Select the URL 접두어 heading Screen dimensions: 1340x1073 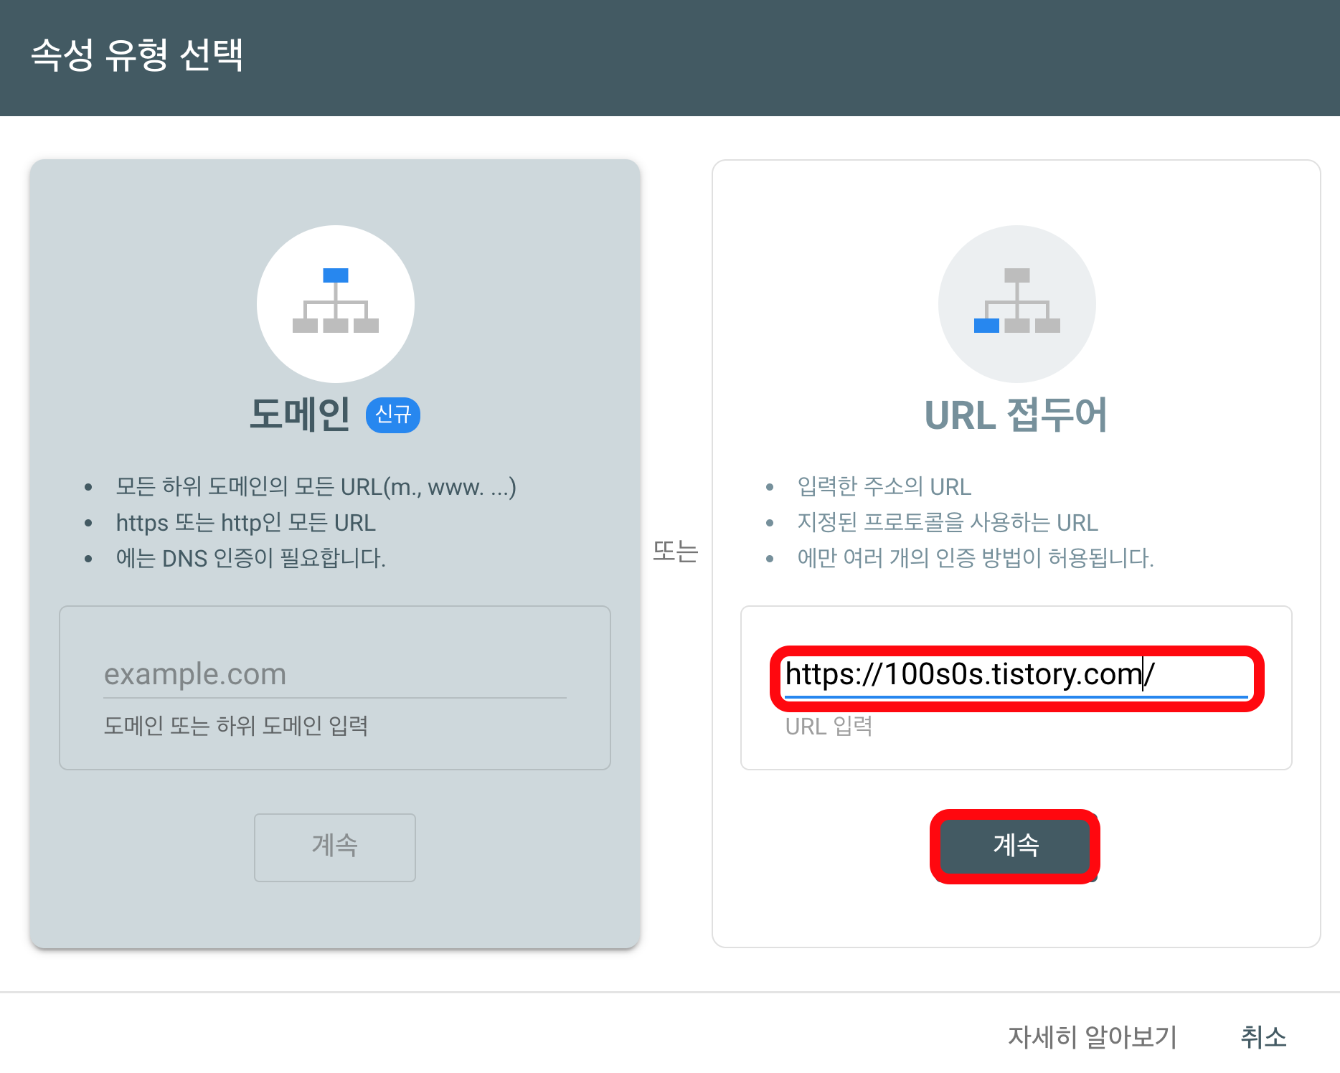click(x=1016, y=415)
